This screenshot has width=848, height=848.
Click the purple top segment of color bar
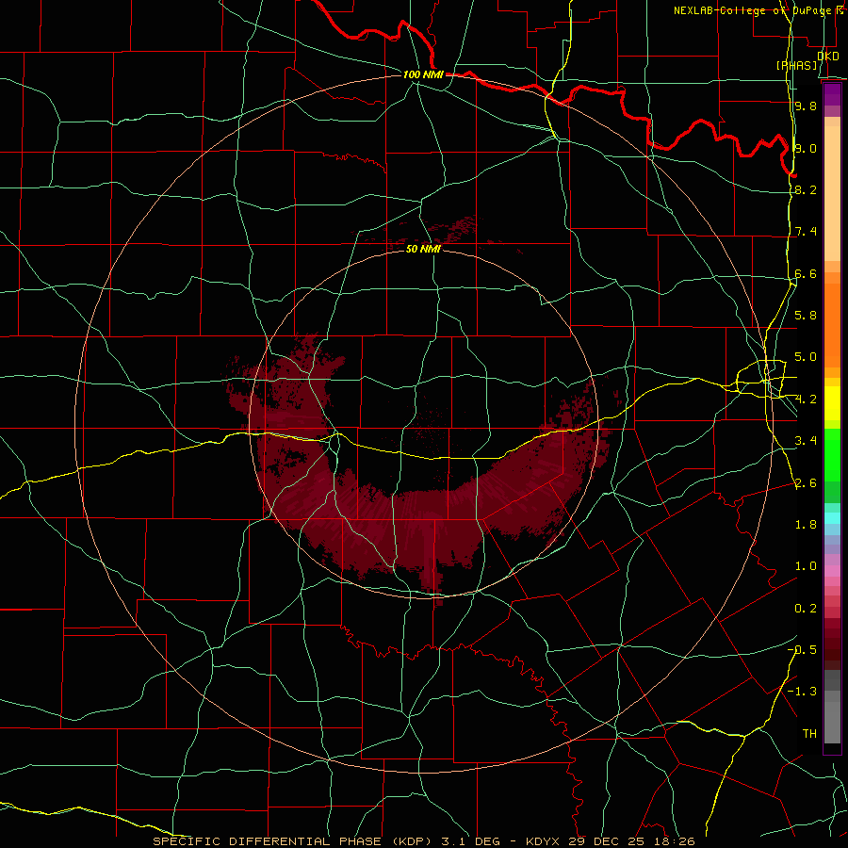(x=832, y=94)
